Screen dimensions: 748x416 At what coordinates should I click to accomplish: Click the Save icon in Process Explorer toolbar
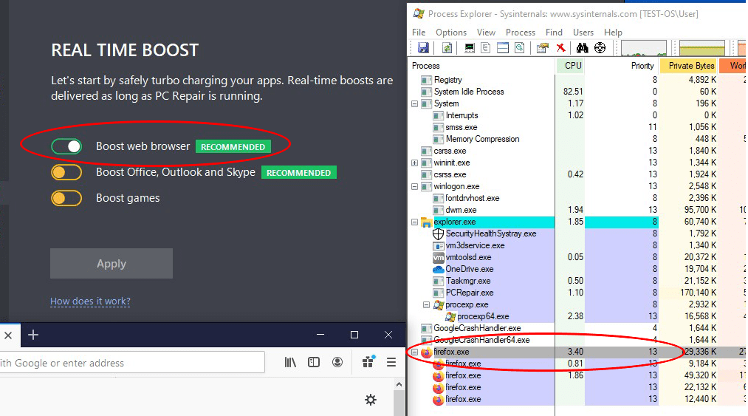423,48
